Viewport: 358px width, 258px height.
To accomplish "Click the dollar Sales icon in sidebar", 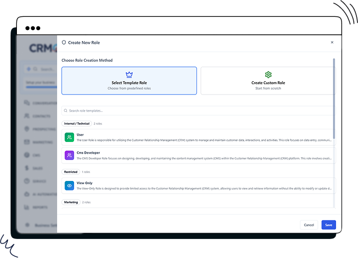I will click(x=27, y=168).
